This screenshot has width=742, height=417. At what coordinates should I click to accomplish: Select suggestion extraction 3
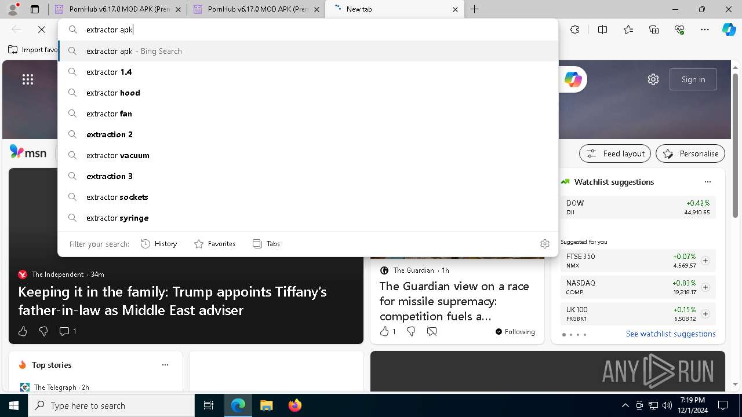[308, 176]
